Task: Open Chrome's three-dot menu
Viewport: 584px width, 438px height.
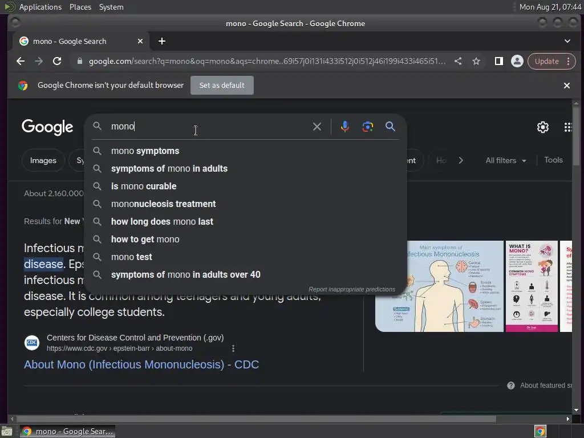Action: pyautogui.click(x=569, y=61)
